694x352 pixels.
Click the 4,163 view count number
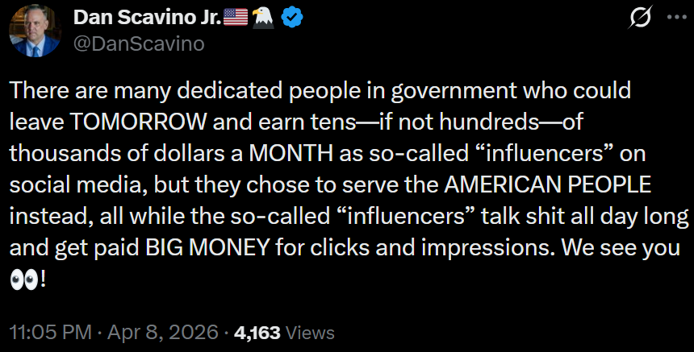257,332
